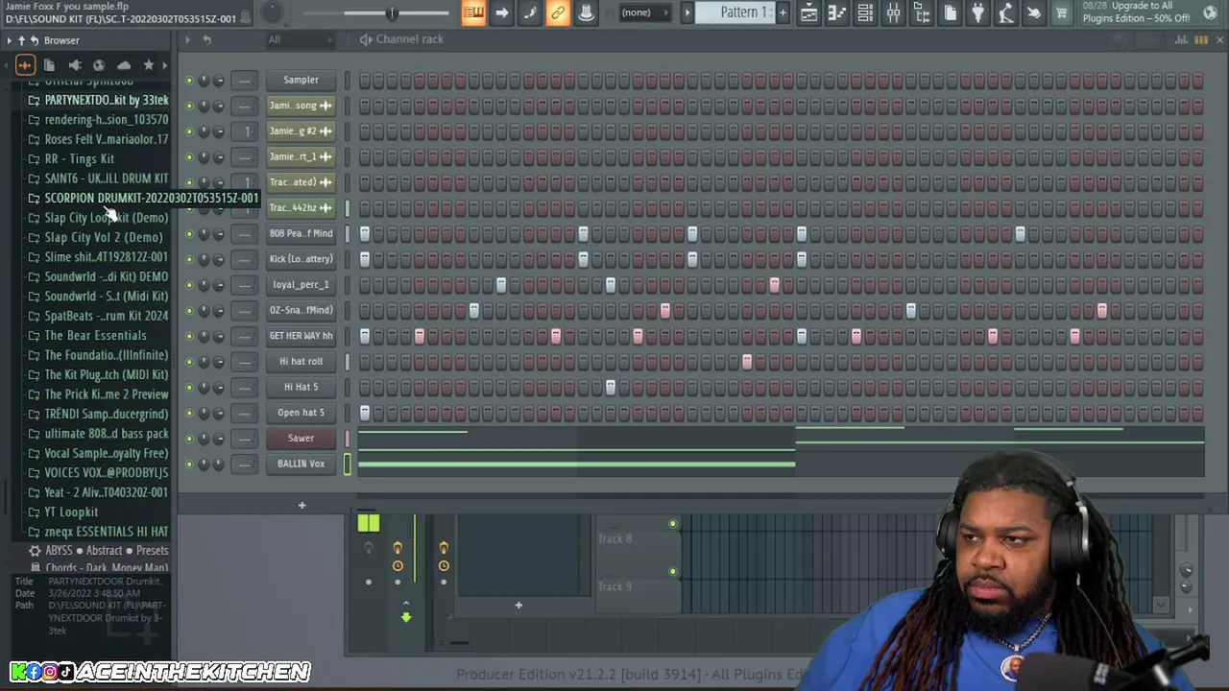Screen dimensions: 1229x691
Task: Open Browser options menu triangle
Action: (x=9, y=40)
